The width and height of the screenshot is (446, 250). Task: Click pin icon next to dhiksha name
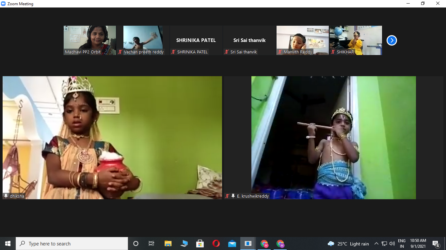coord(6,196)
